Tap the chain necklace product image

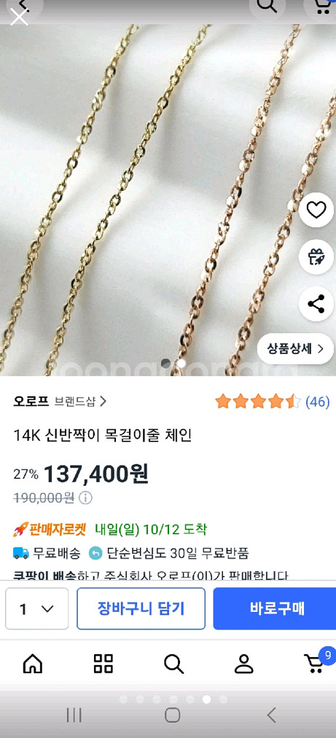tap(168, 200)
